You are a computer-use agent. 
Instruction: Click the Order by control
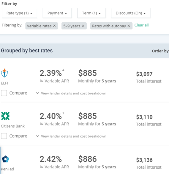click(x=160, y=51)
